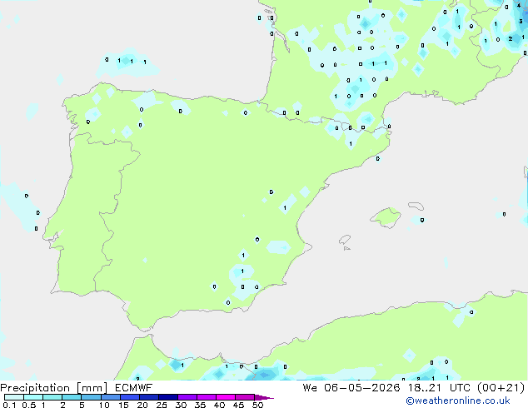Click the date '06-05-2026'
The height and width of the screenshot is (408, 528).
tap(362, 388)
